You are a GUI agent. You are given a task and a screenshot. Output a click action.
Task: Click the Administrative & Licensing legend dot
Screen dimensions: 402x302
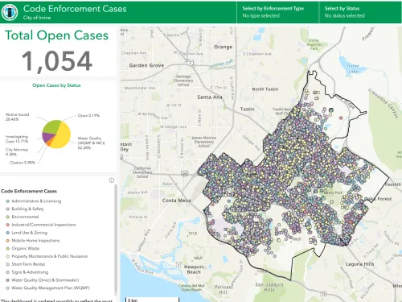8,201
